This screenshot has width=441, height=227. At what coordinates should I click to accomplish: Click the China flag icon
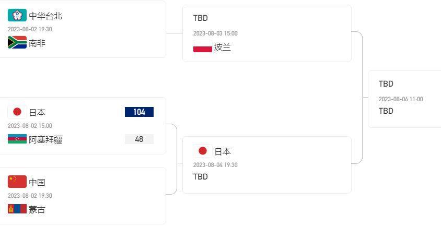(x=17, y=182)
